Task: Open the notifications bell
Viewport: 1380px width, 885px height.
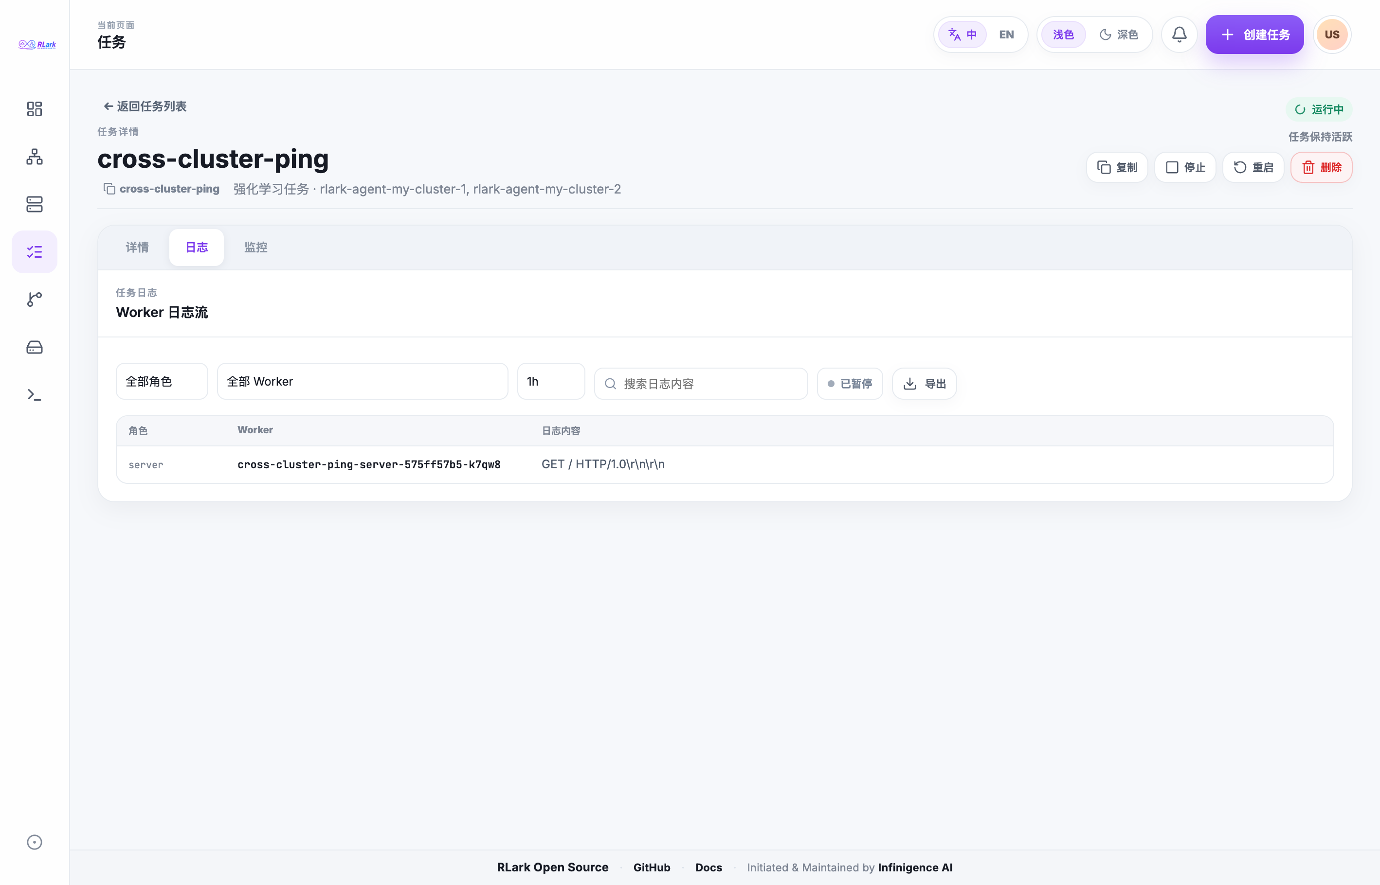Action: (x=1179, y=35)
